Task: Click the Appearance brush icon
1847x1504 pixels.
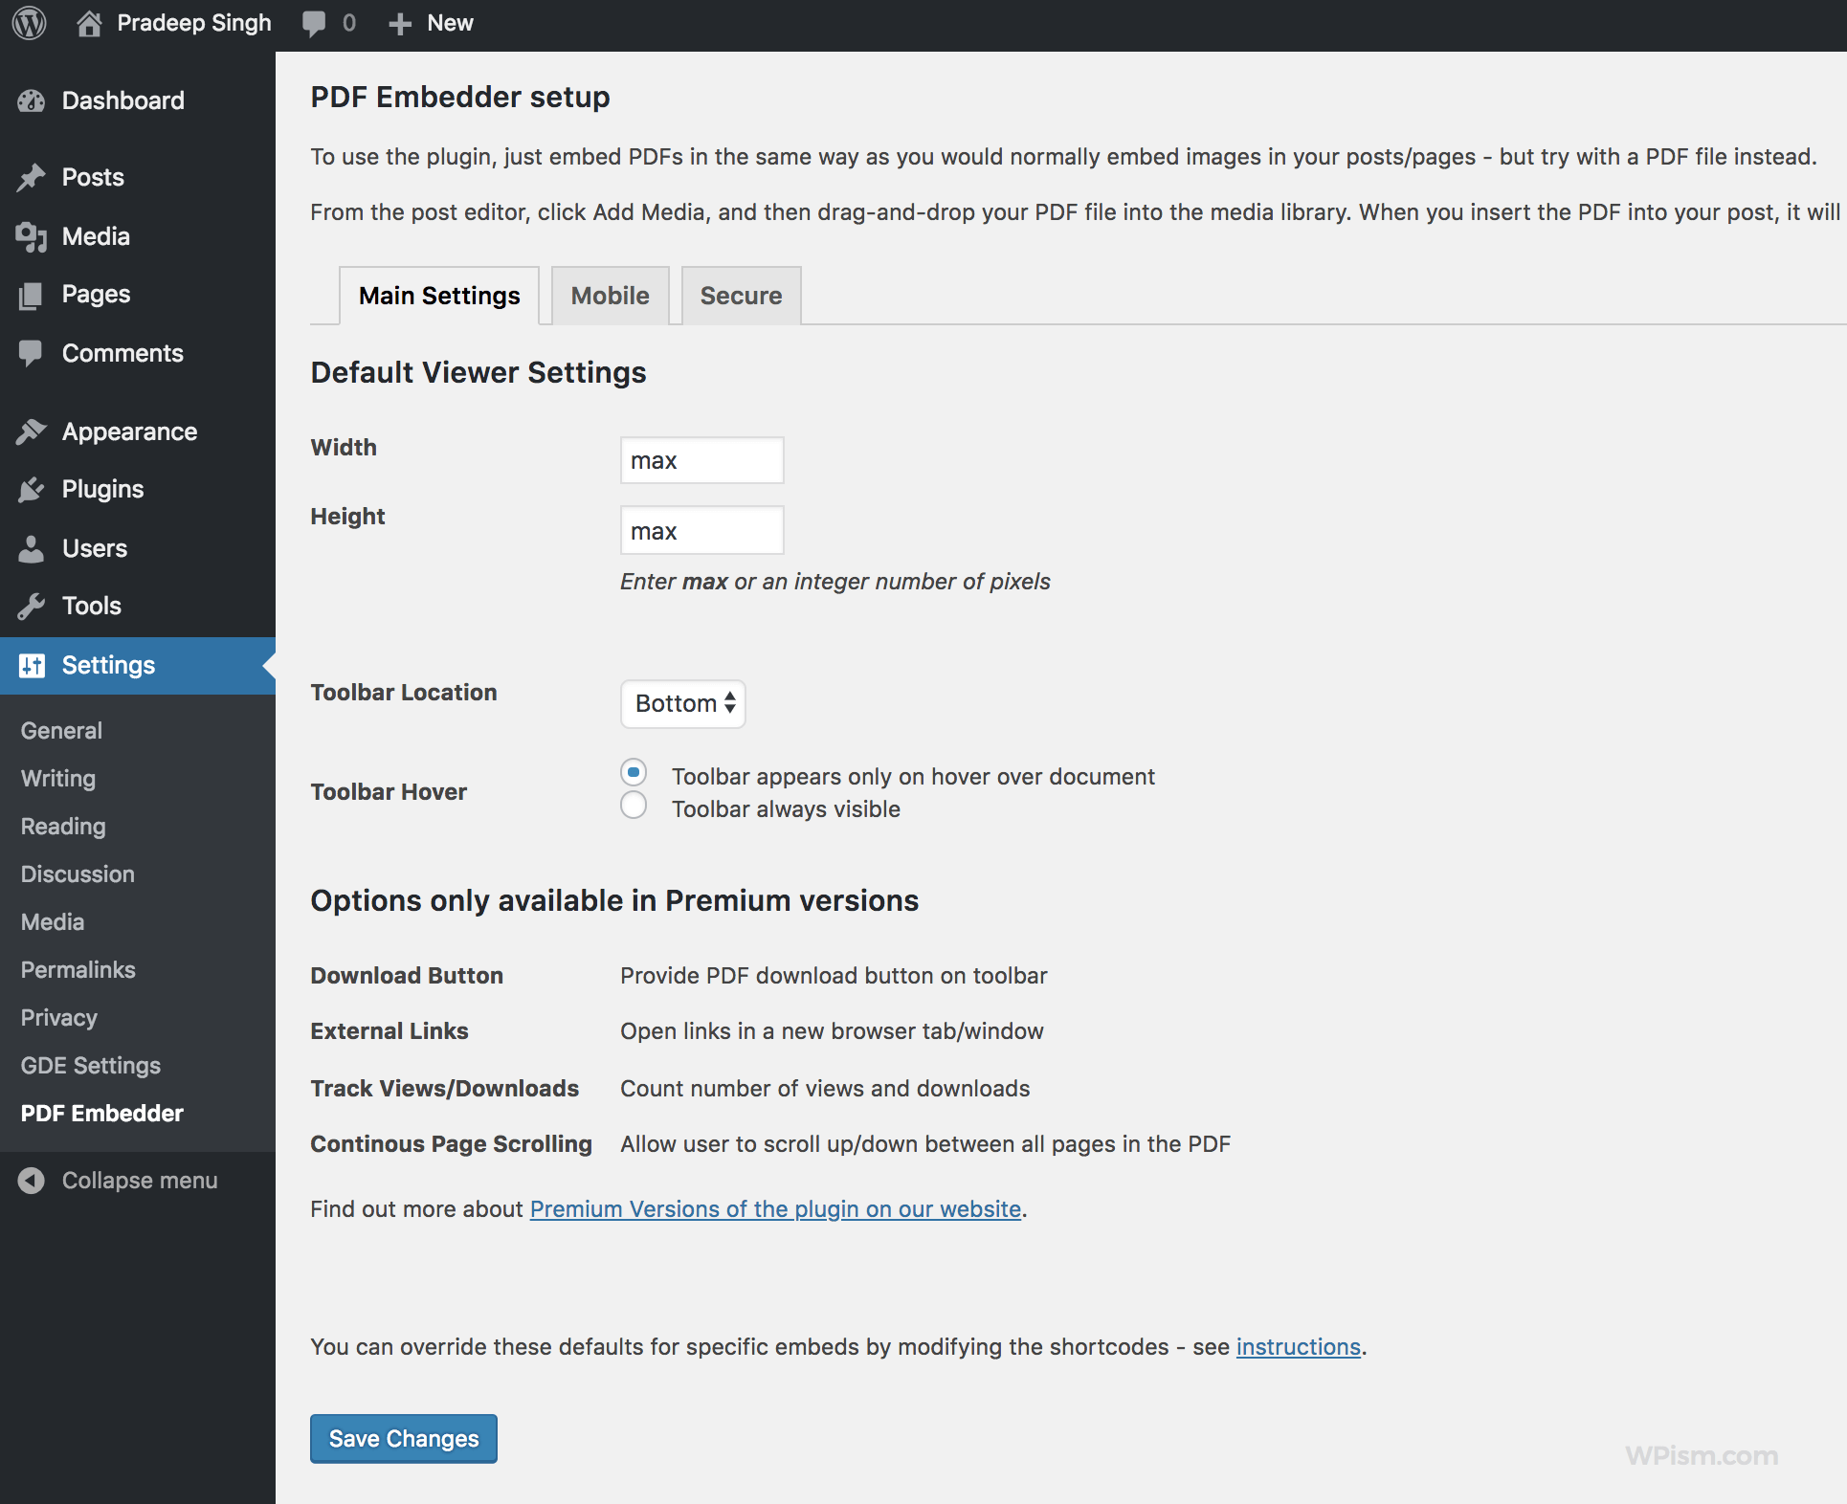Action: click(x=32, y=431)
